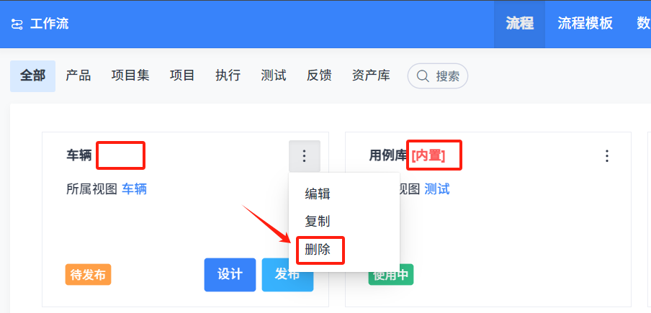Click the workflow logo icon

point(17,24)
